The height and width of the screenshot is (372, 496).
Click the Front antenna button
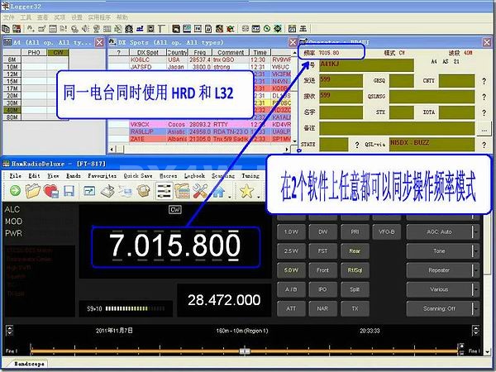coord(322,270)
